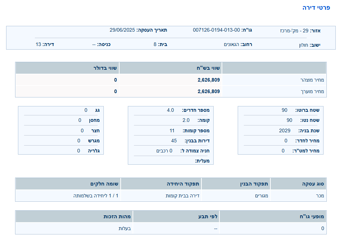Click the 'גג' label
Image resolution: width=344 pixels, height=238 pixels.
[x=97, y=110]
